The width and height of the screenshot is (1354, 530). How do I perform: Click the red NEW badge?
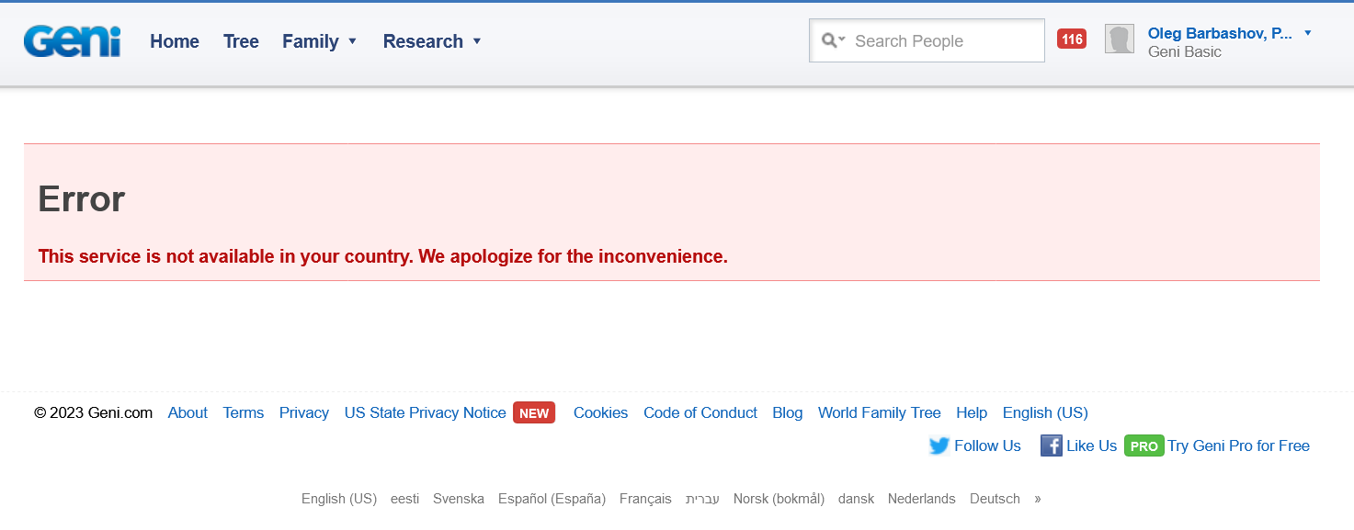[x=533, y=413]
